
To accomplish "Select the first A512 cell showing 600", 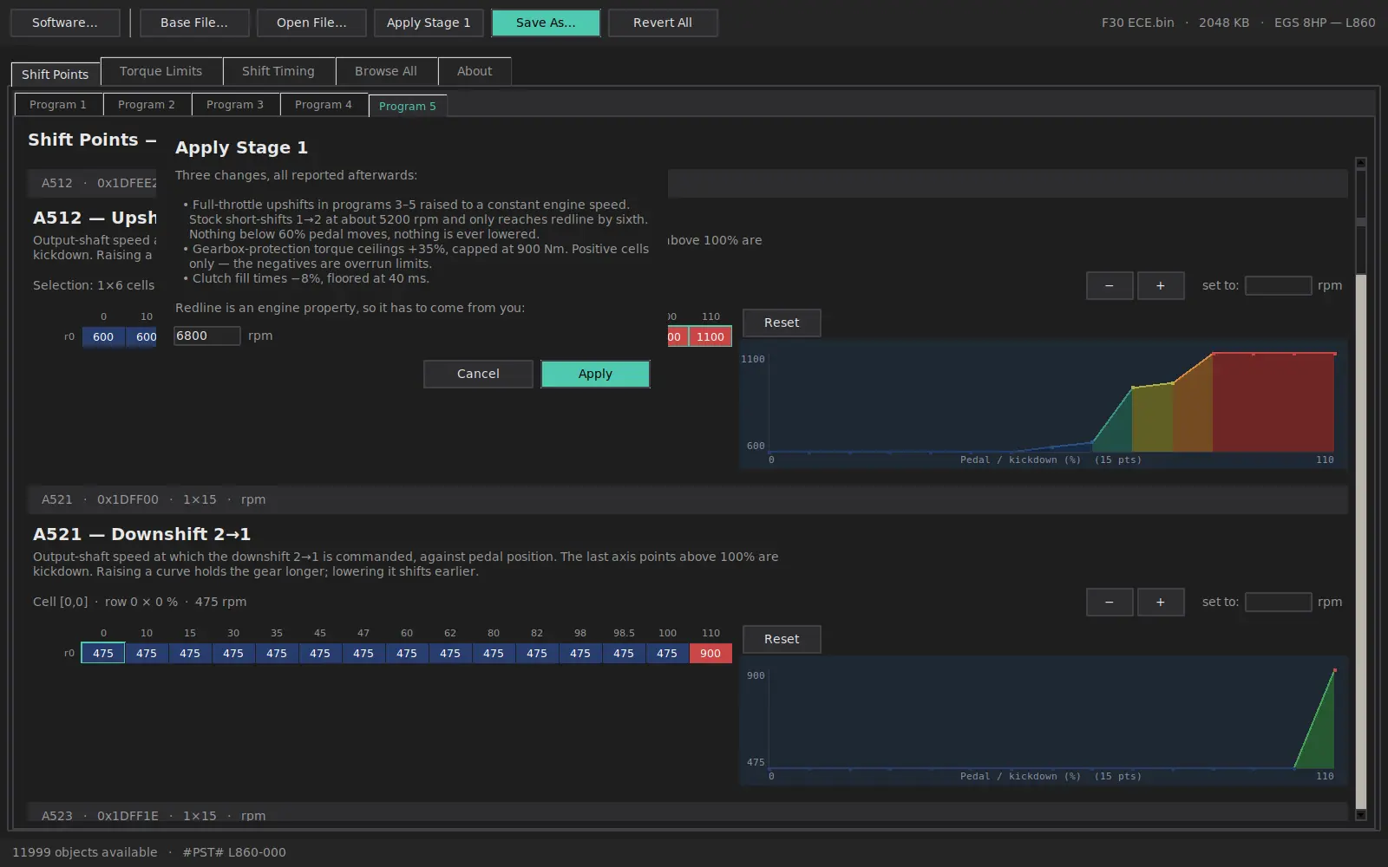I will coord(103,336).
